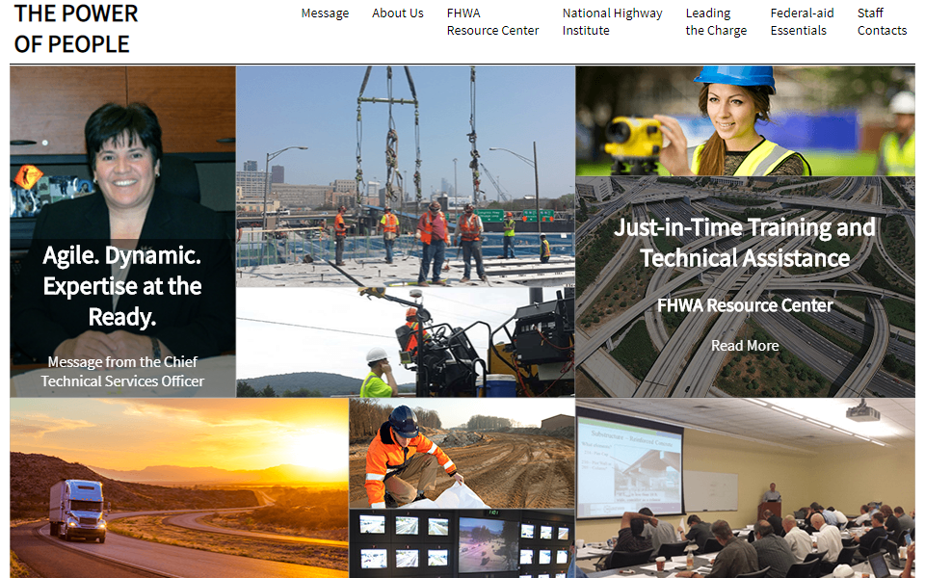Open Message from the Chief Technical Services Officer
The width and height of the screenshot is (925, 578).
point(122,371)
